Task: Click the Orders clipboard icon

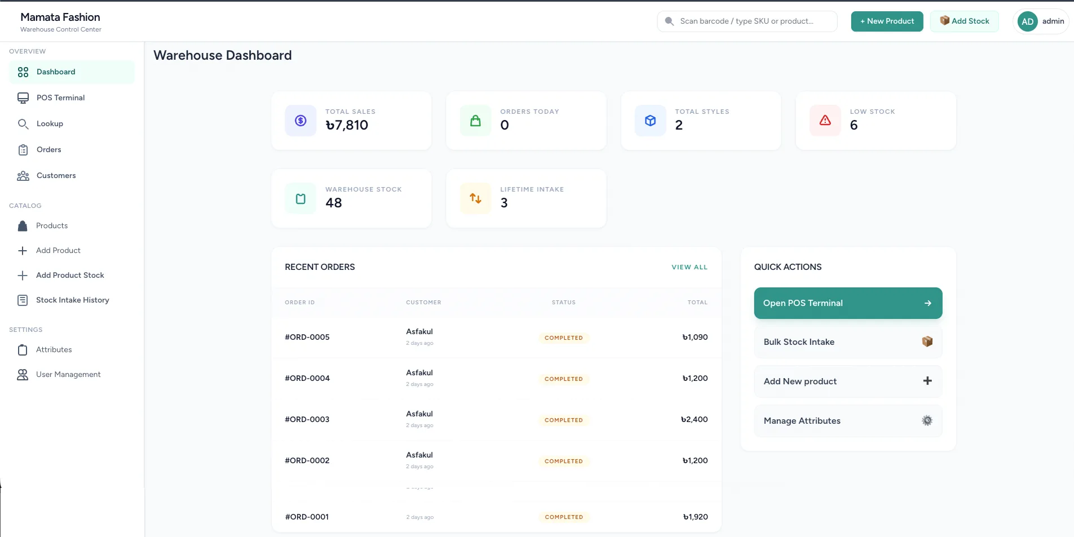Action: [23, 150]
